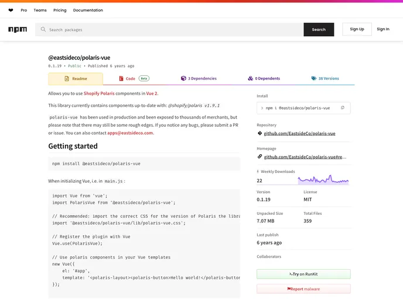Copy the install command via copy icon
The width and height of the screenshot is (403, 299).
point(343,108)
